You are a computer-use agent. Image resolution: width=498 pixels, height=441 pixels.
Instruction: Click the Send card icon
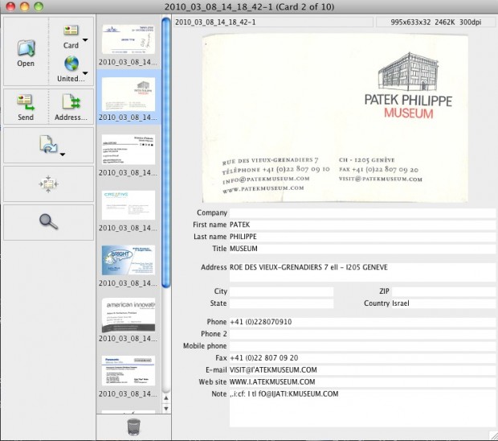tap(26, 103)
